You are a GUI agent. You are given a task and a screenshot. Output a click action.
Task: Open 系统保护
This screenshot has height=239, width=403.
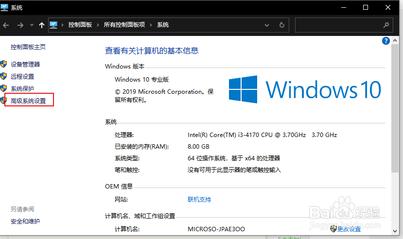coord(22,88)
